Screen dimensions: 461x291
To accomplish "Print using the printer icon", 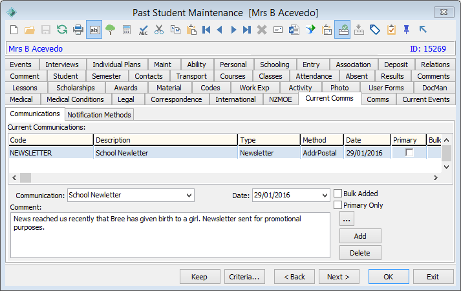I will coord(78,30).
